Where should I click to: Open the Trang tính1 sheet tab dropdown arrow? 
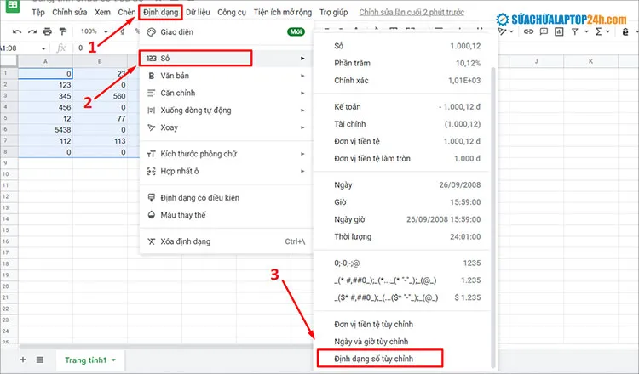point(113,360)
